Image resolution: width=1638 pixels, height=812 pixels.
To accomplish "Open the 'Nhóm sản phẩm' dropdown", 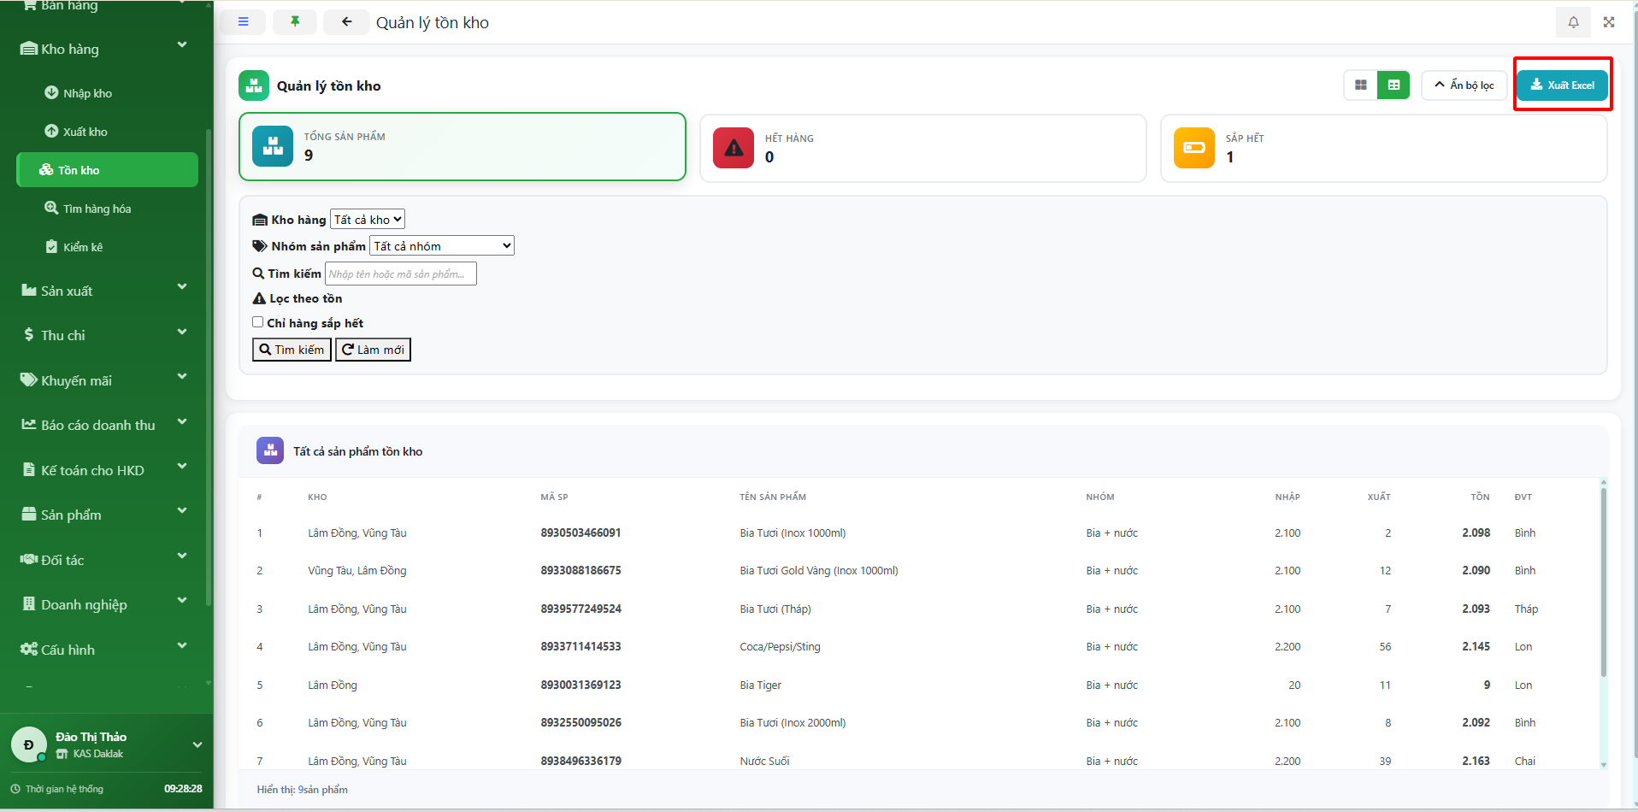I will coord(442,246).
